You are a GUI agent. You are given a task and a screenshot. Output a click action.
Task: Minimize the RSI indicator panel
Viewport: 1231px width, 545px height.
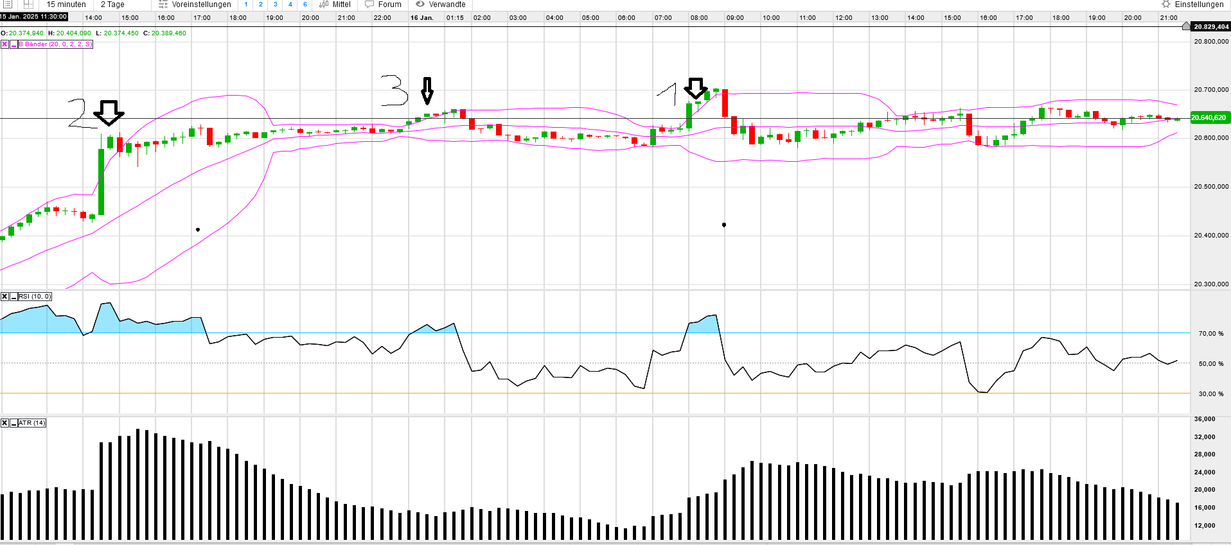point(13,297)
